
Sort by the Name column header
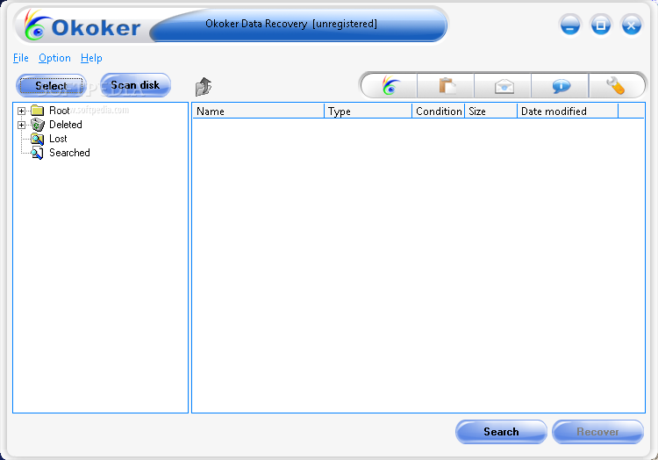click(259, 111)
